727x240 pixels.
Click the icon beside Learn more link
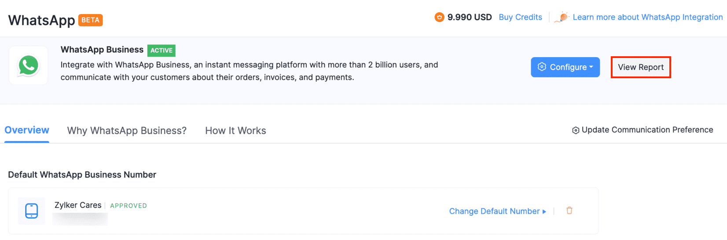[562, 17]
